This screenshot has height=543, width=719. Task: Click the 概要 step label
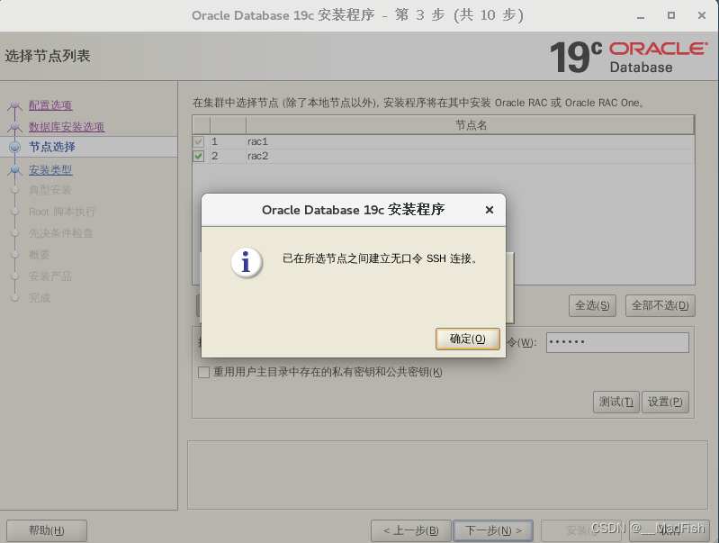pos(39,255)
